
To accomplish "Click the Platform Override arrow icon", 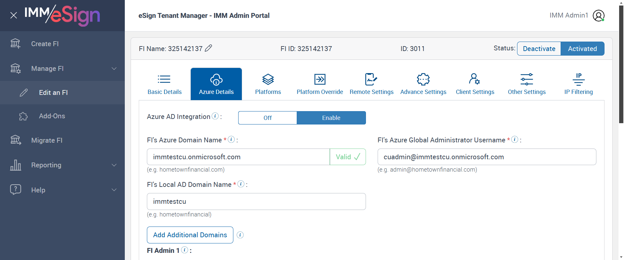I will 320,79.
